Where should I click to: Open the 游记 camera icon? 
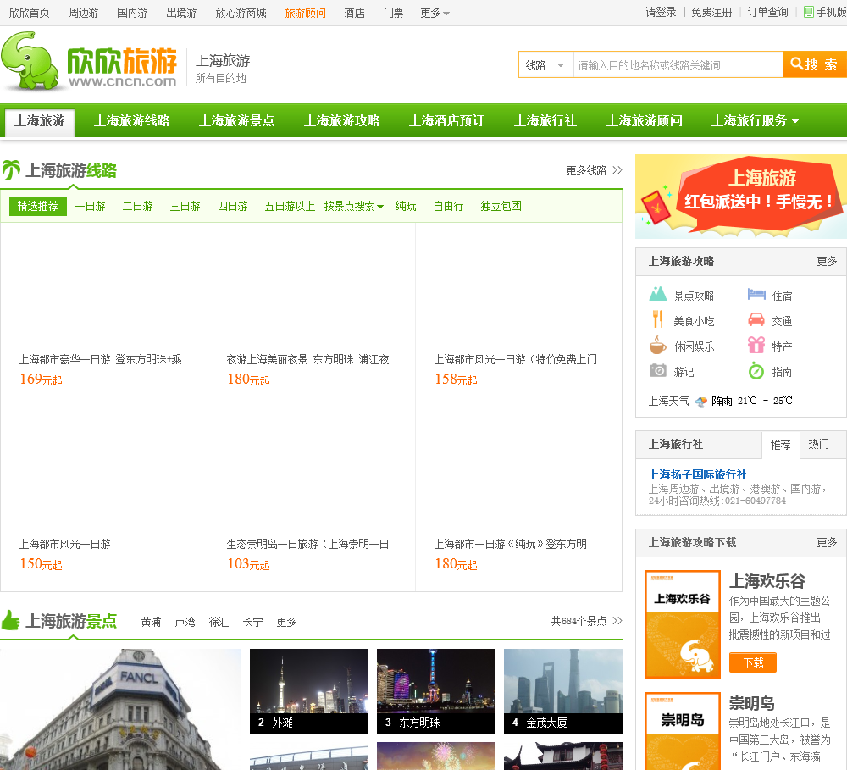(657, 371)
